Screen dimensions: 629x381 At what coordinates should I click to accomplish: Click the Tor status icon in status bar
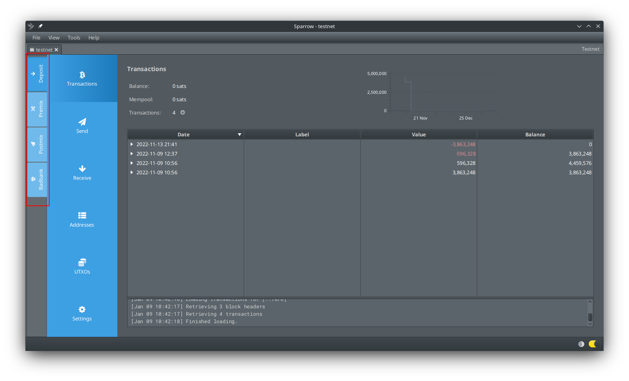581,344
